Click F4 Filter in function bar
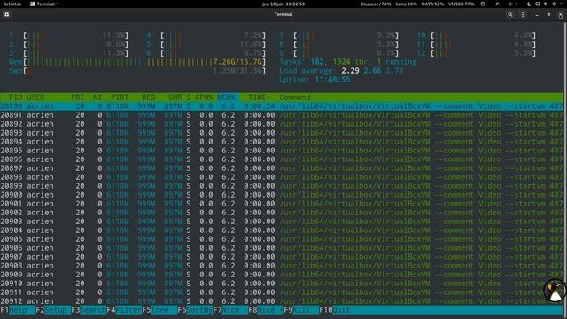Viewport: 567px width, 319px height. (x=124, y=310)
